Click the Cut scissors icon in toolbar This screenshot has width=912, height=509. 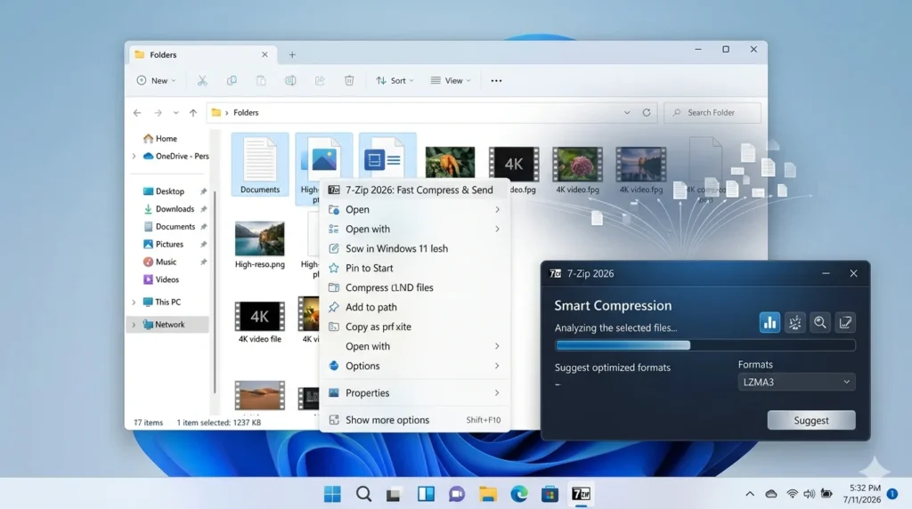(202, 81)
